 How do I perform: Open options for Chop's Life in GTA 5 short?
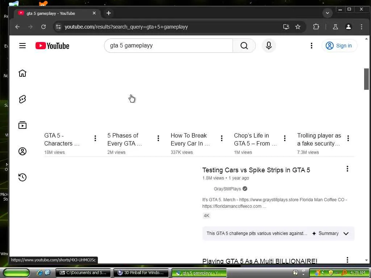point(285,138)
